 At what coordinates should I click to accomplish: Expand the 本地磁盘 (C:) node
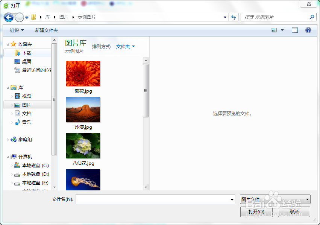[12, 166]
